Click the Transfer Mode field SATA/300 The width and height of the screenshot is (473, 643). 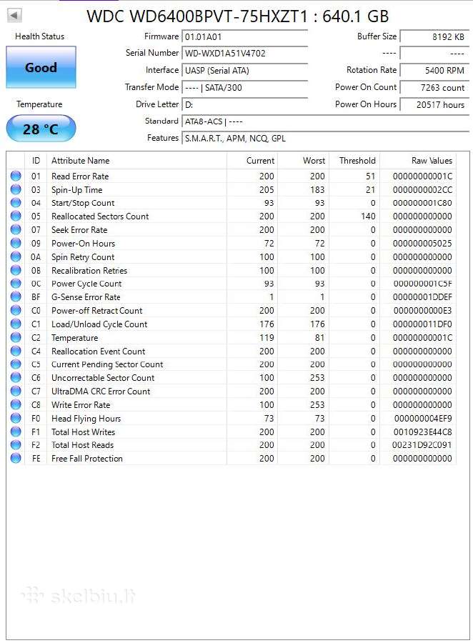[x=244, y=87]
